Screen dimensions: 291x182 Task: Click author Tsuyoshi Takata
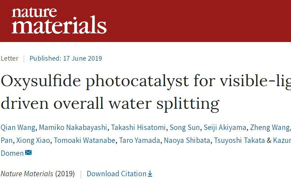click(x=239, y=140)
